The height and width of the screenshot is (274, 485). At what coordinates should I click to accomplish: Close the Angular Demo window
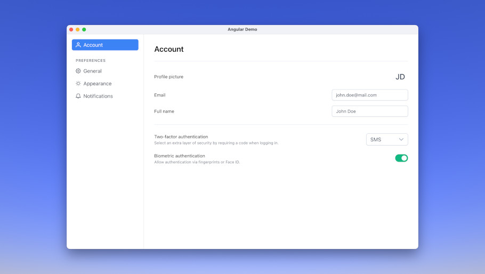click(x=71, y=29)
